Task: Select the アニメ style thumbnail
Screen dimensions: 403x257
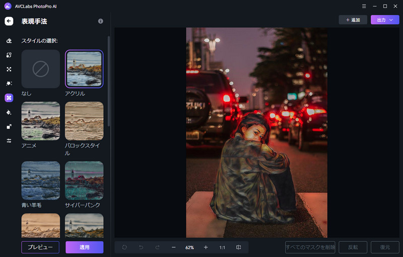Action: pos(41,121)
